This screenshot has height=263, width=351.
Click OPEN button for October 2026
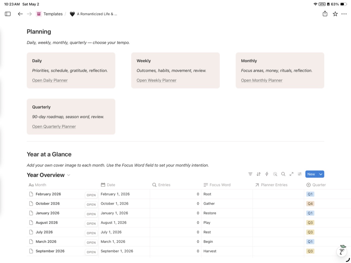click(x=91, y=204)
